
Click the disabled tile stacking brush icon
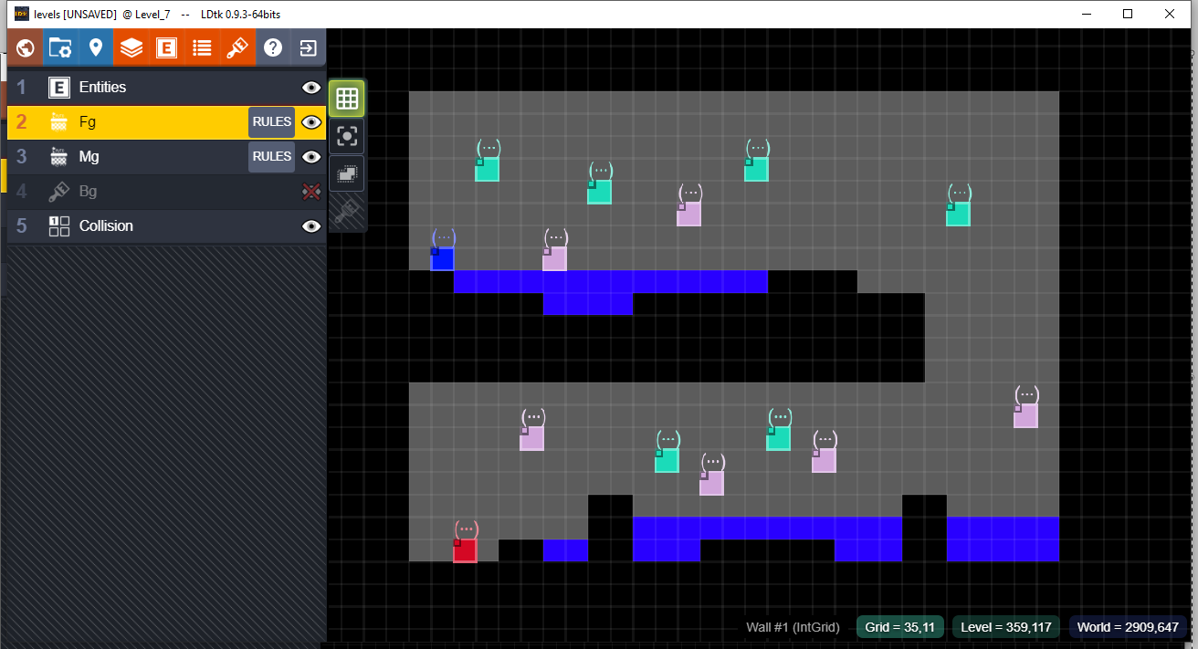347,212
